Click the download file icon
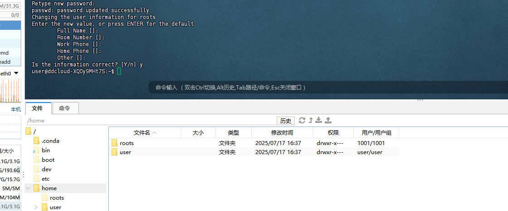This screenshot has height=211, width=508. pos(319,120)
